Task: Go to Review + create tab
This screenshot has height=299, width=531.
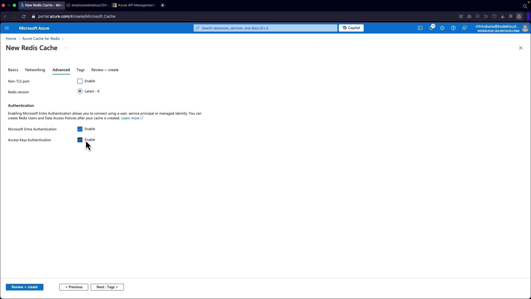Action: (x=105, y=70)
